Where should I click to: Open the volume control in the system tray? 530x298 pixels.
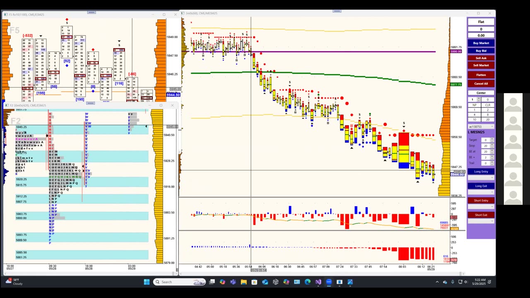pos(466,282)
